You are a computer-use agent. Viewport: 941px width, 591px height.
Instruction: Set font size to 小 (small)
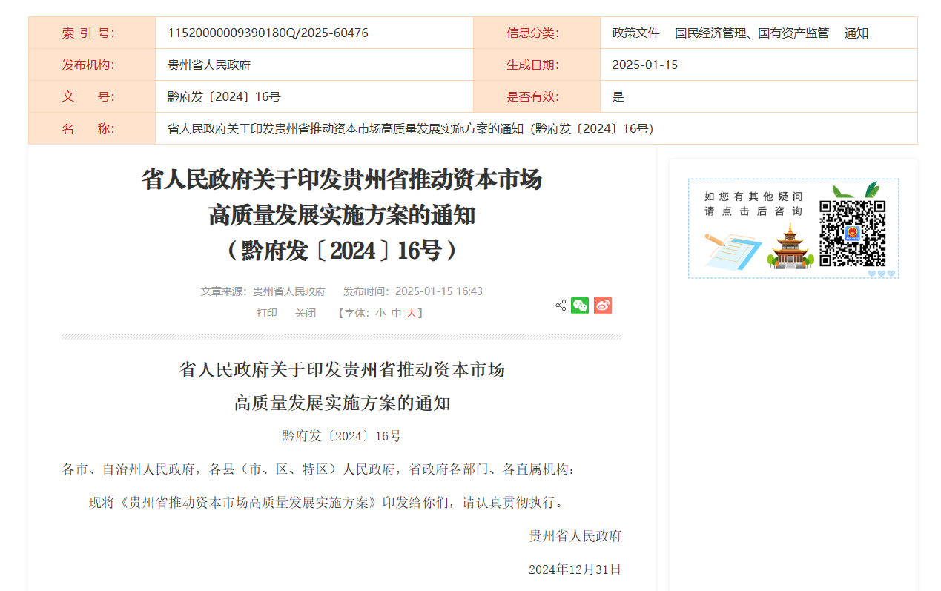(380, 313)
